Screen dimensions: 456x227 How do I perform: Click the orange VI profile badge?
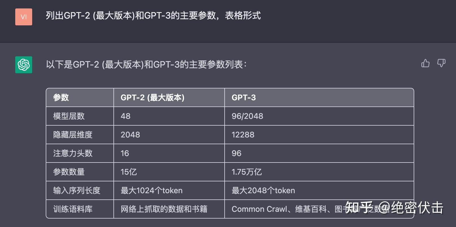tap(23, 17)
